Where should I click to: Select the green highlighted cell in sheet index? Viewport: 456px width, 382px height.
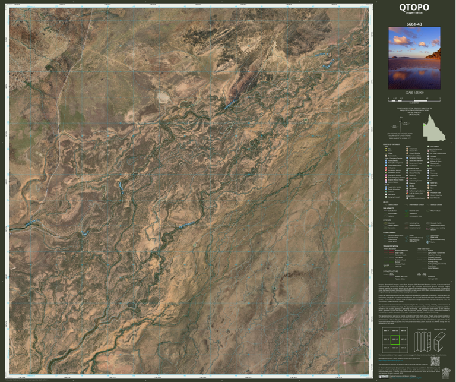(395, 340)
